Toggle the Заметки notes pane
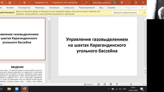The image size is (164, 92). tap(88, 84)
